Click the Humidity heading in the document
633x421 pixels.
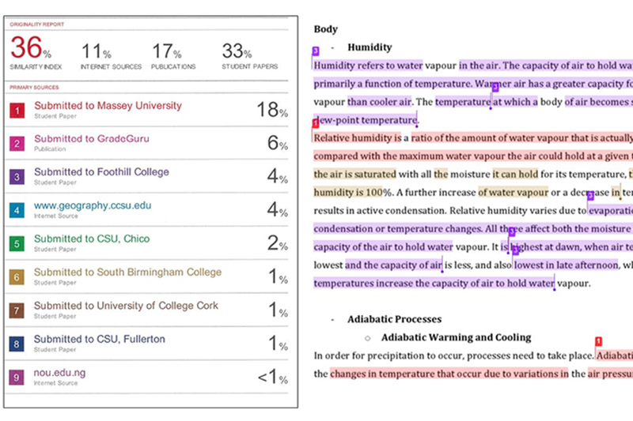point(370,47)
